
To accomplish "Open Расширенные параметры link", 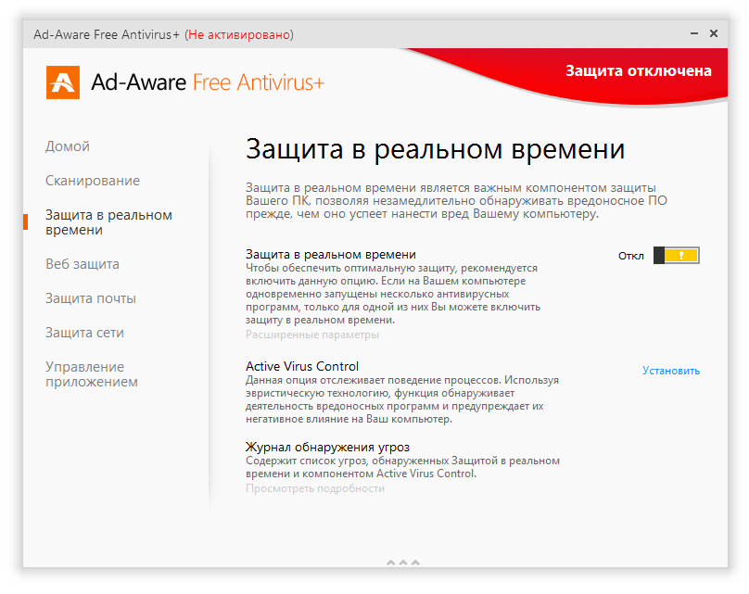I will (312, 335).
